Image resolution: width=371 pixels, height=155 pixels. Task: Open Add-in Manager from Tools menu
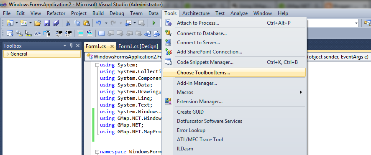234,83
